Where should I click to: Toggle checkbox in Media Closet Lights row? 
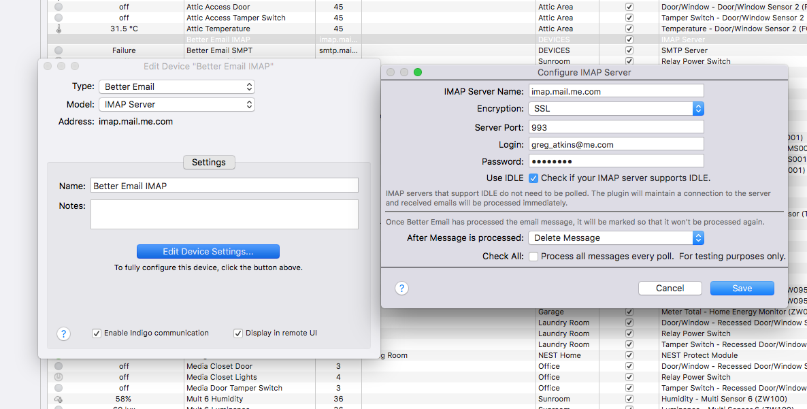(x=629, y=377)
